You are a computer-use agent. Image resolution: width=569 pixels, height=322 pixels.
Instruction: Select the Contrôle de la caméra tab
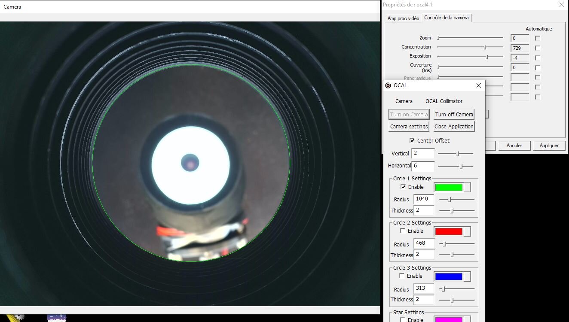coord(446,18)
